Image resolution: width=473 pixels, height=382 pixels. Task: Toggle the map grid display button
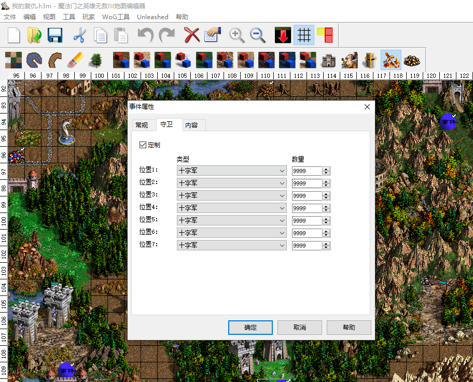tap(304, 35)
